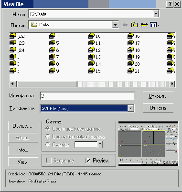The height and width of the screenshot is (192, 182).
Task: Select the AVI file named 20
Action: point(134,64)
